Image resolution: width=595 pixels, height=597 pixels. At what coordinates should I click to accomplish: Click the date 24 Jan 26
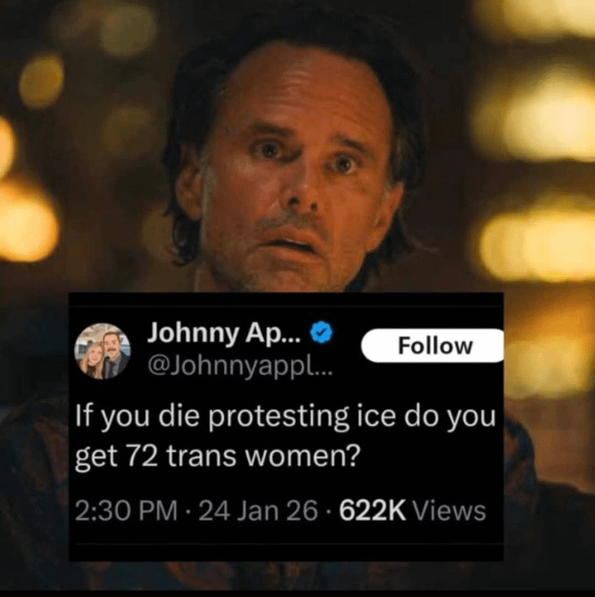click(258, 511)
